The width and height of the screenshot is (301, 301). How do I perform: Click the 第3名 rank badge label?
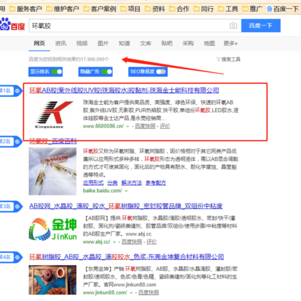coord(6,206)
